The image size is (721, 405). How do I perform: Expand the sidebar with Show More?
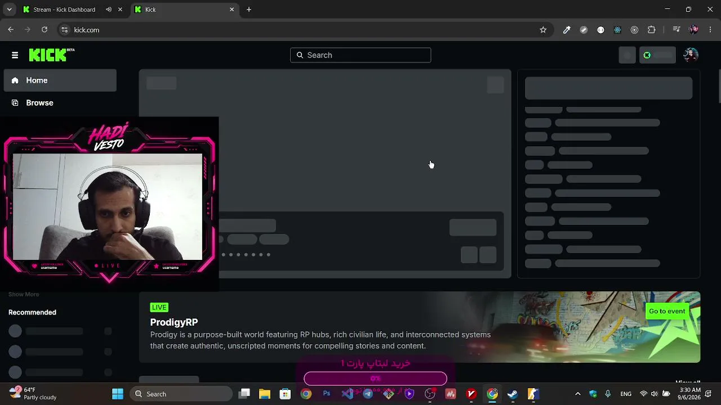pyautogui.click(x=24, y=294)
